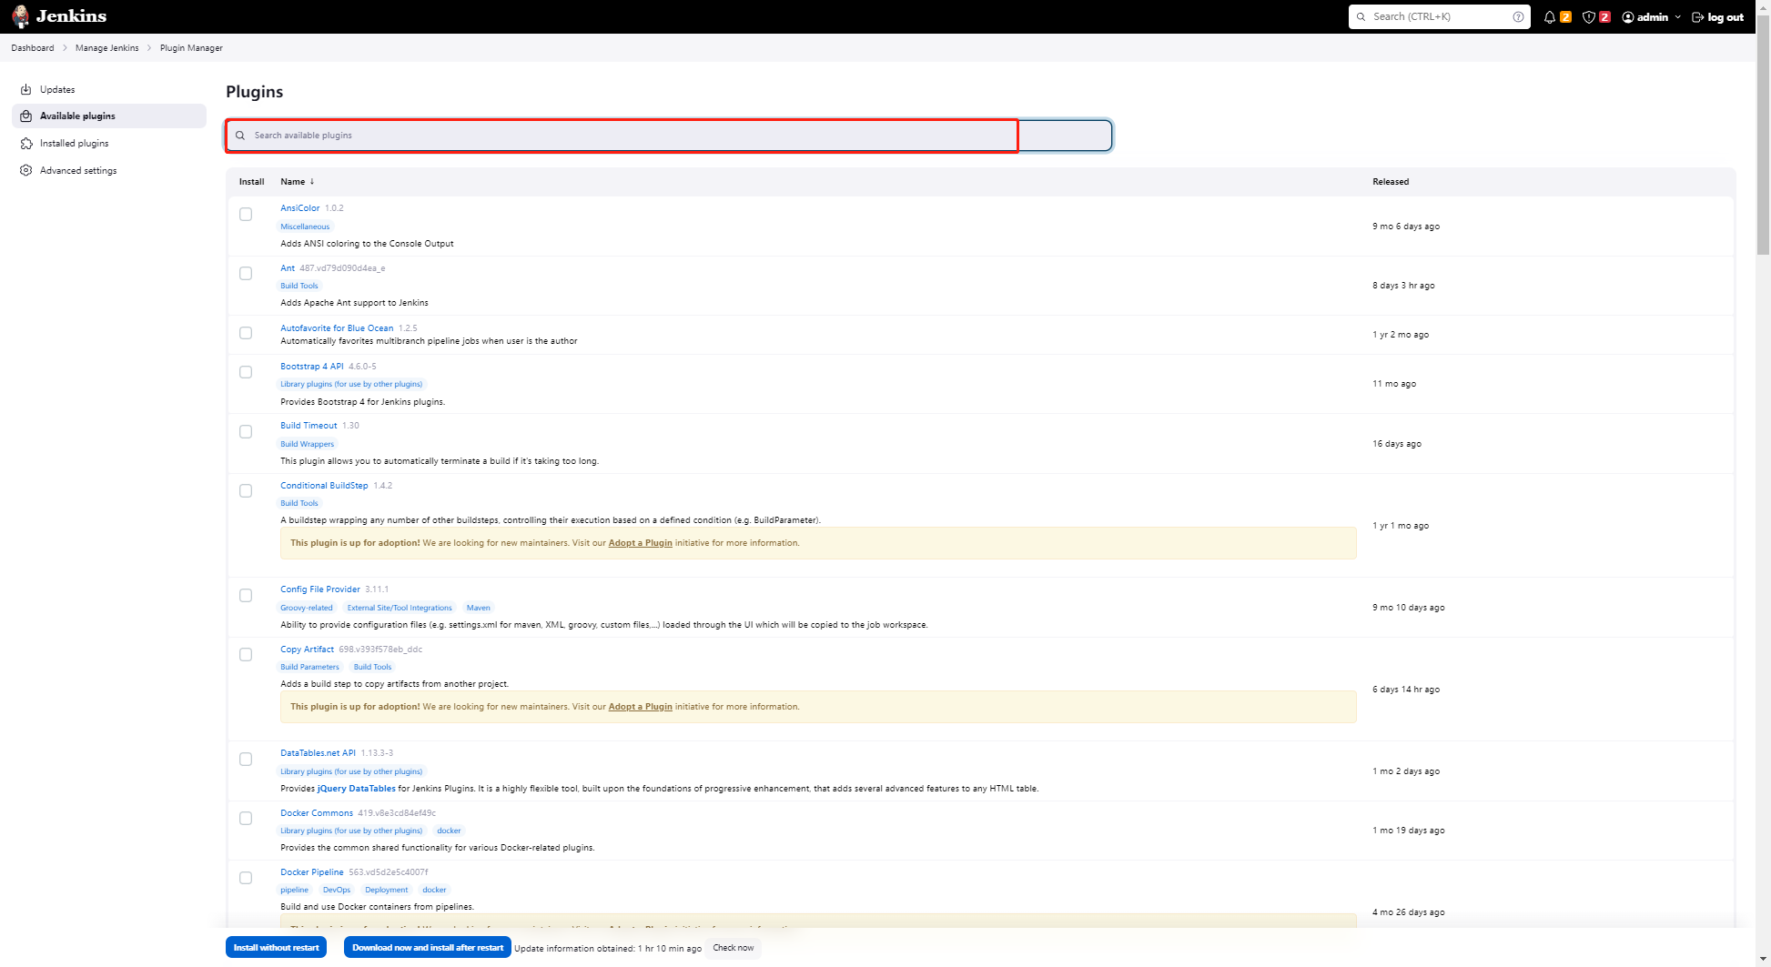Click the search help question mark icon
The image size is (1771, 967).
point(1518,16)
